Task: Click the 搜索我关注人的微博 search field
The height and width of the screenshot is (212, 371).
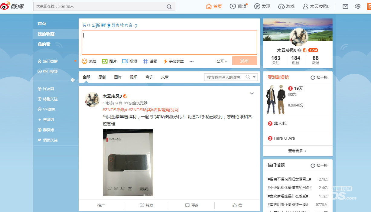Action: [x=224, y=77]
